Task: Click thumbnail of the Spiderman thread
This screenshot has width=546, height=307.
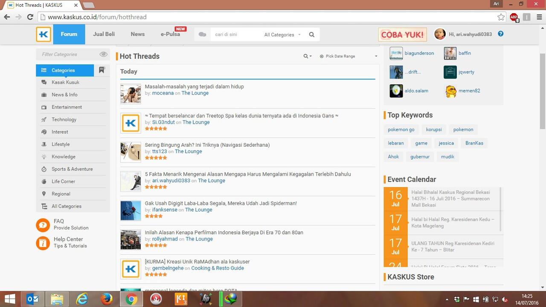Action: click(131, 211)
